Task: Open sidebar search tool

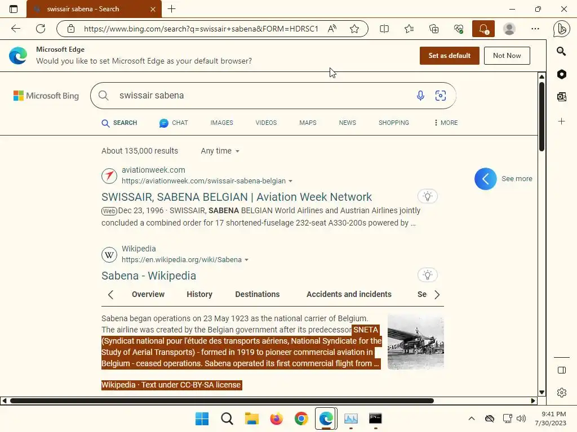Action: click(x=561, y=51)
